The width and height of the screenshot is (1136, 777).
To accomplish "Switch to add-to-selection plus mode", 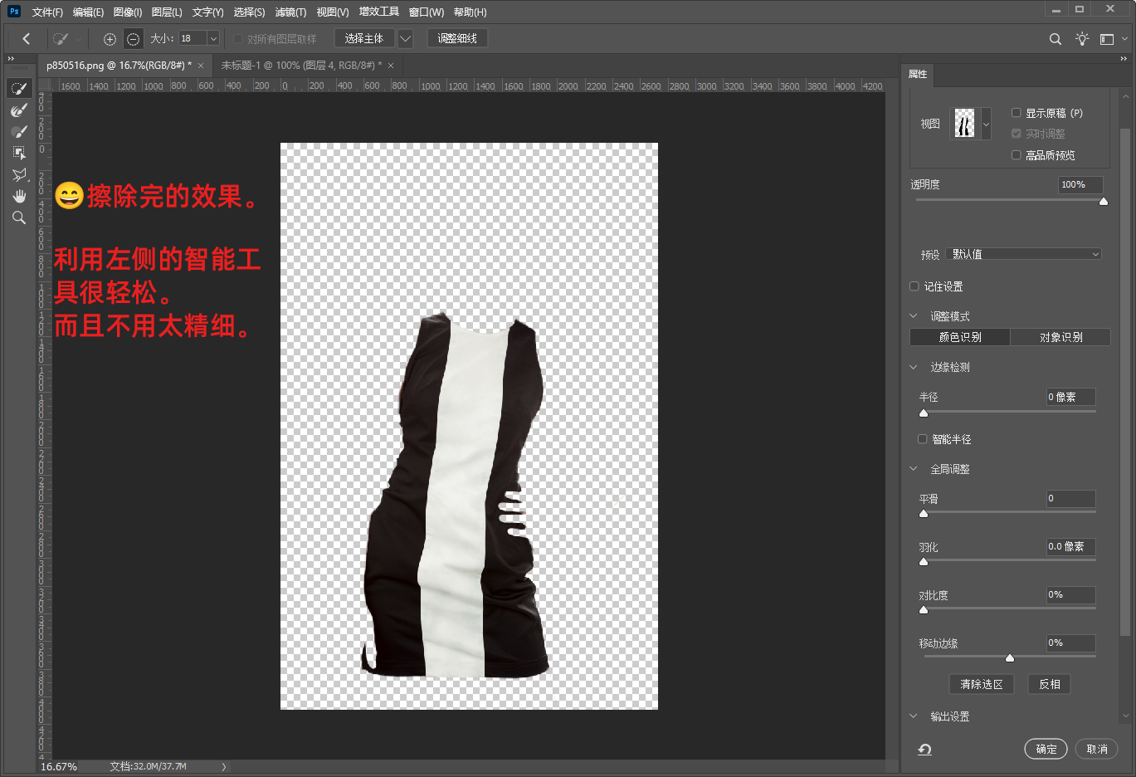I will pos(110,39).
